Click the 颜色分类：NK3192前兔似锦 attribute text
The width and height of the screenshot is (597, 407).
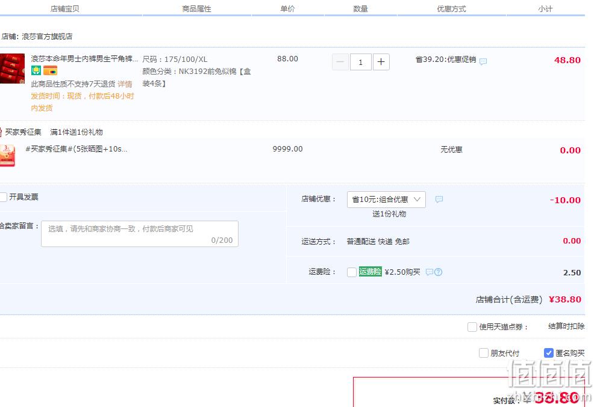click(x=196, y=77)
